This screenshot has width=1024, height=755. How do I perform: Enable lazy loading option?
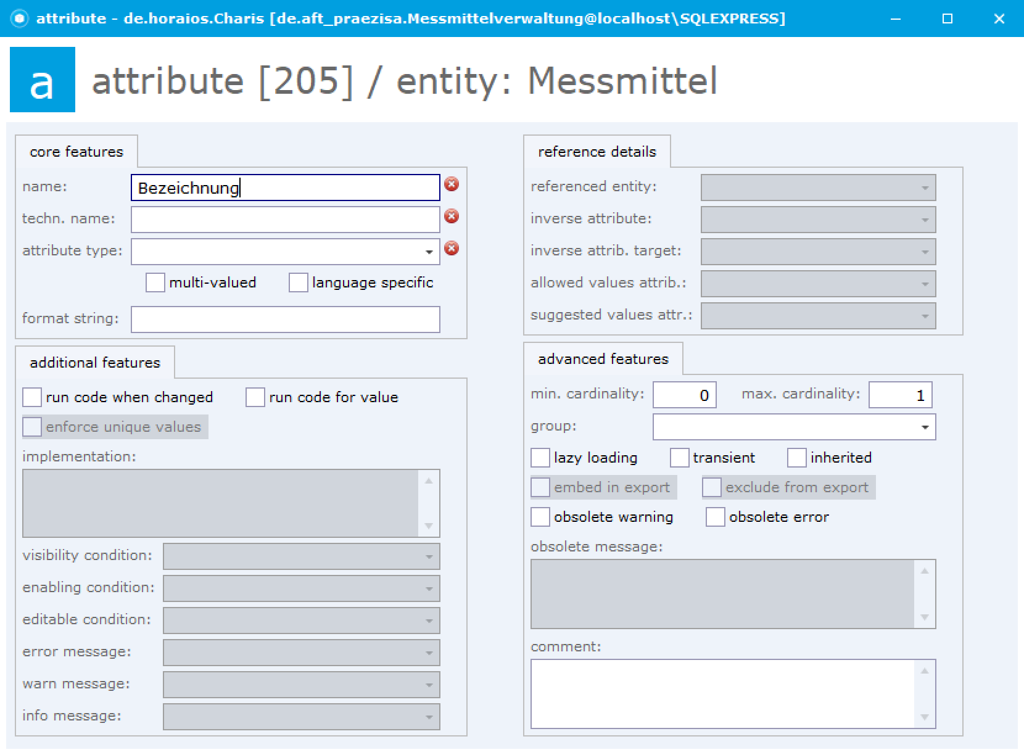(x=540, y=458)
